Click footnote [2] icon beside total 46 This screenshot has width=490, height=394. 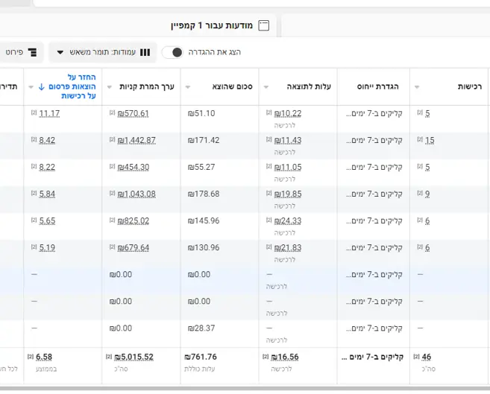pos(416,356)
